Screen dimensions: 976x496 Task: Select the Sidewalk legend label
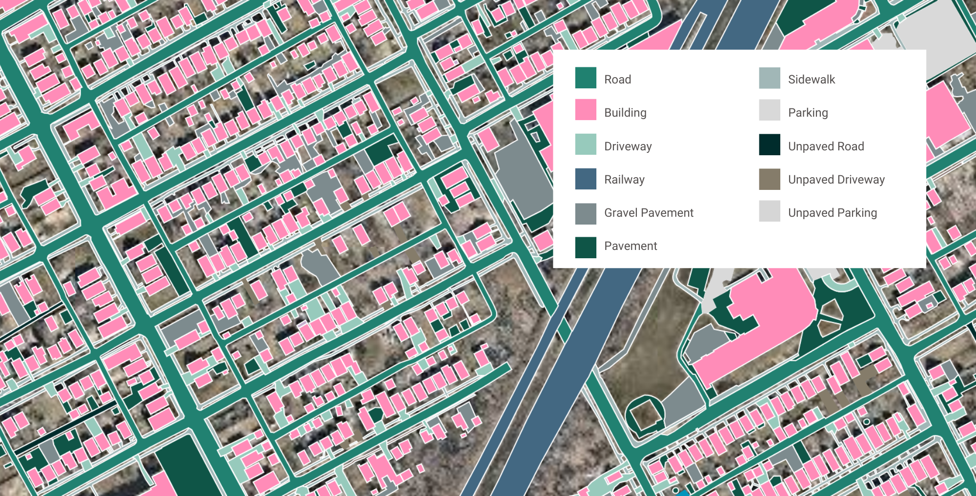click(x=812, y=79)
